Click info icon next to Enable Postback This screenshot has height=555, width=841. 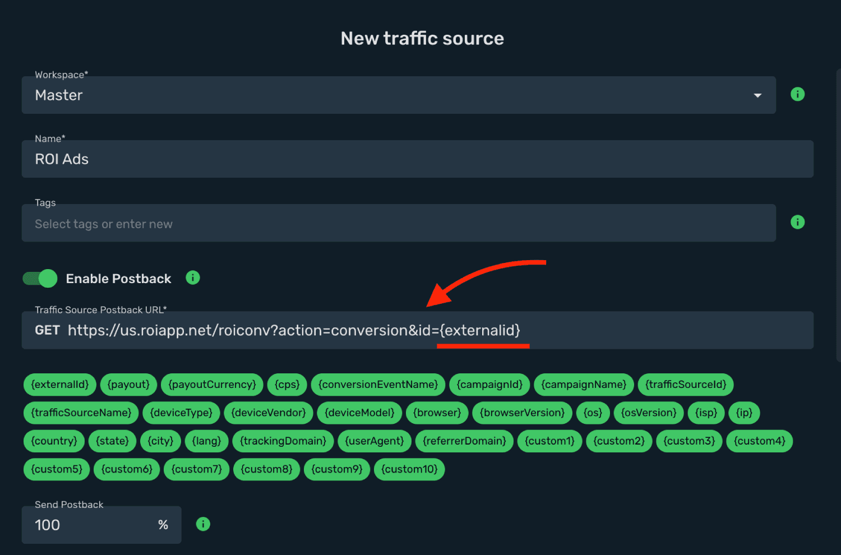click(x=193, y=277)
